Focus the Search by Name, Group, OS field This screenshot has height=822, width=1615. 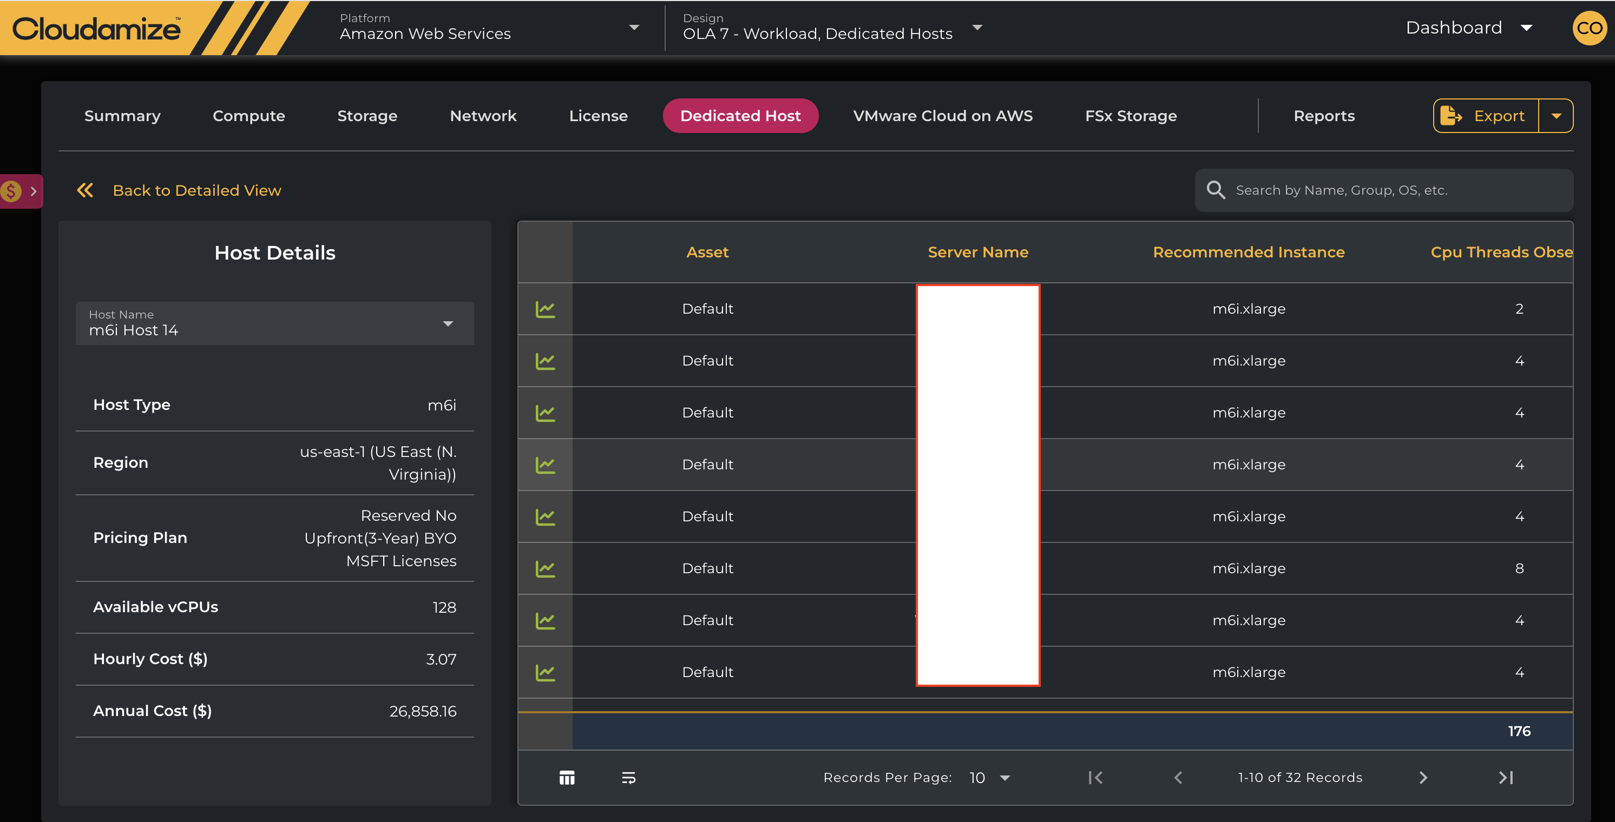pos(1384,190)
